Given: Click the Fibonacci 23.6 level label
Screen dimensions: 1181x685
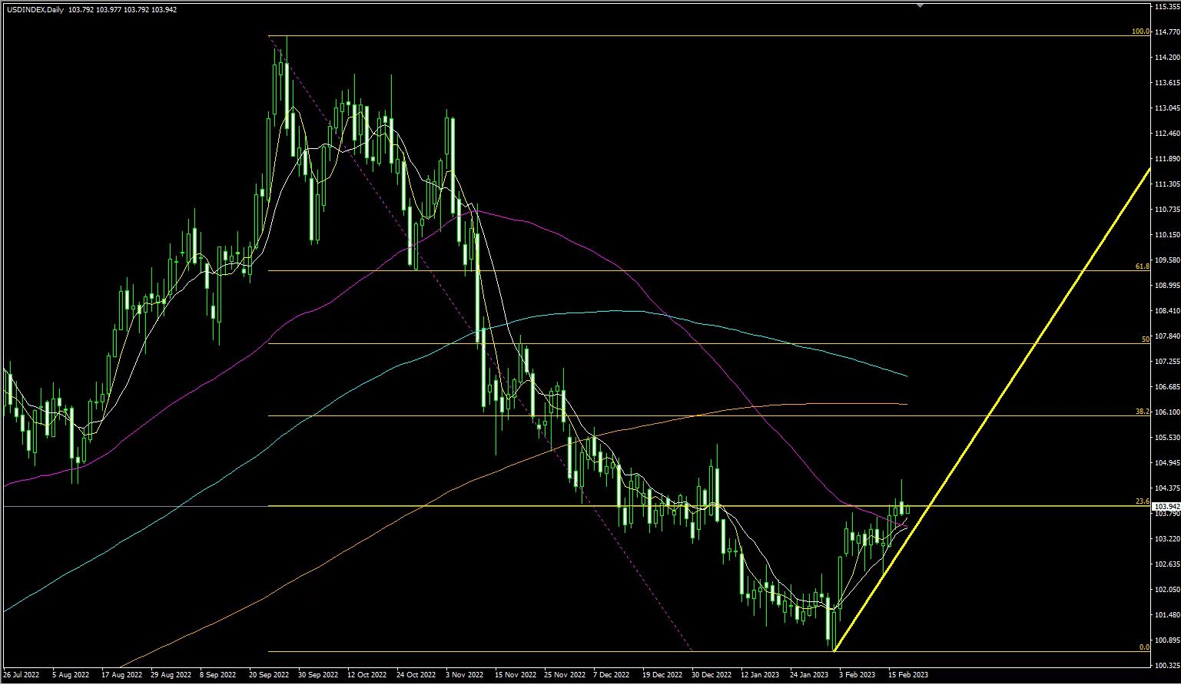Looking at the screenshot, I should pyautogui.click(x=1143, y=501).
